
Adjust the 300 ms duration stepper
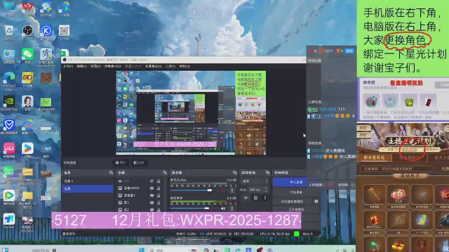click(x=266, y=190)
